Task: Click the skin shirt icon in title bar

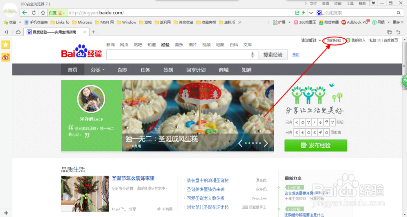Action: 374,3
